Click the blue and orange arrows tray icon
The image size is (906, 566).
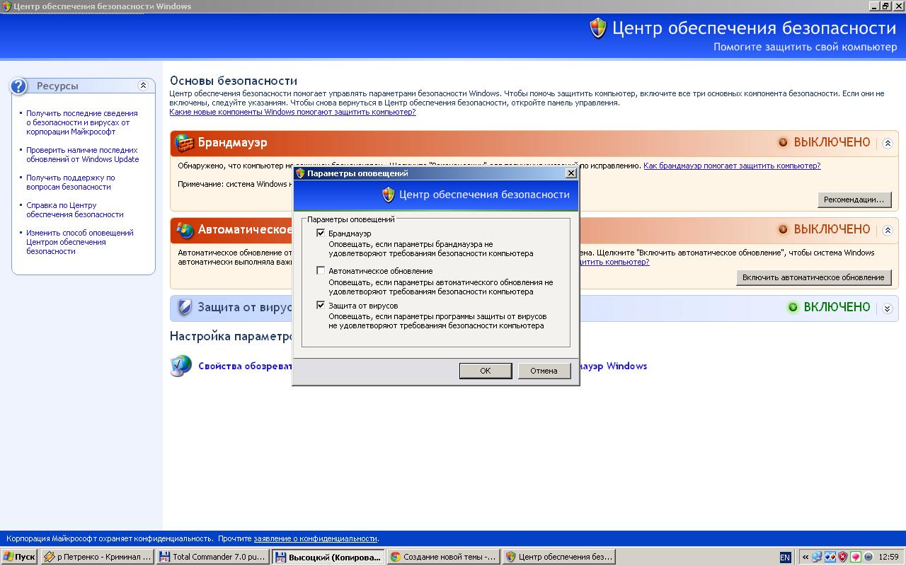[830, 557]
